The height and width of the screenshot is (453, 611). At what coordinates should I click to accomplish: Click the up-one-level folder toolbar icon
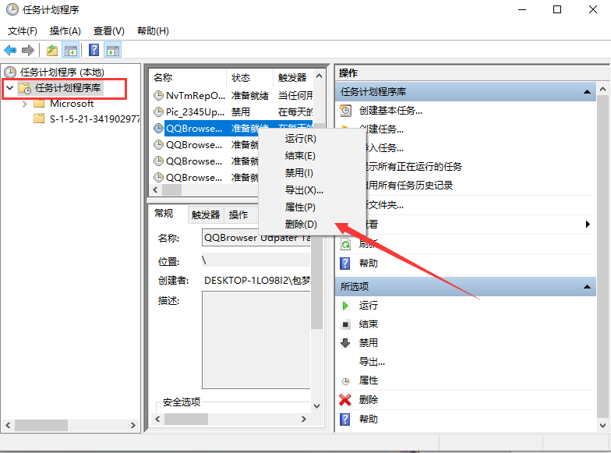point(51,51)
